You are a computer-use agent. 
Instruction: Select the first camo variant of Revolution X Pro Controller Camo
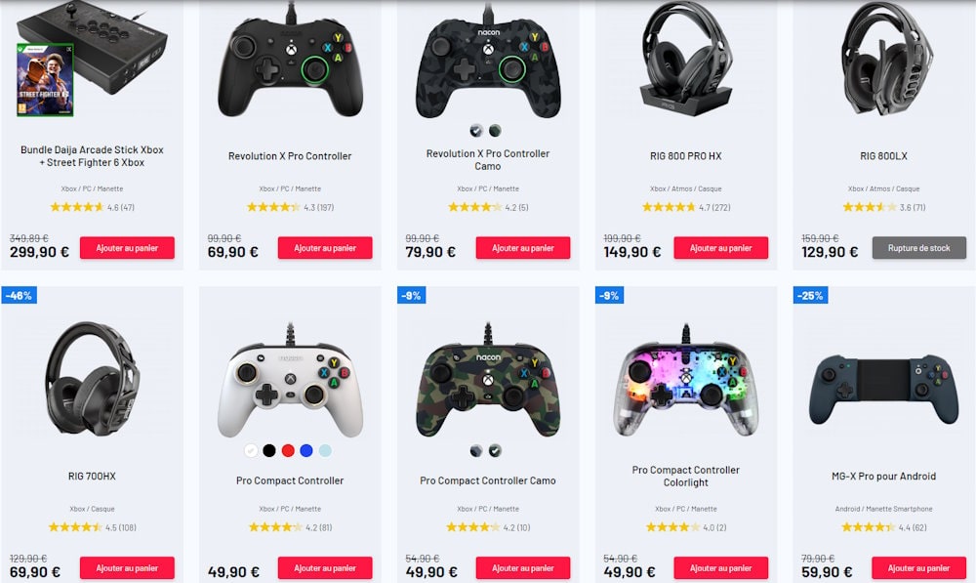(x=476, y=131)
